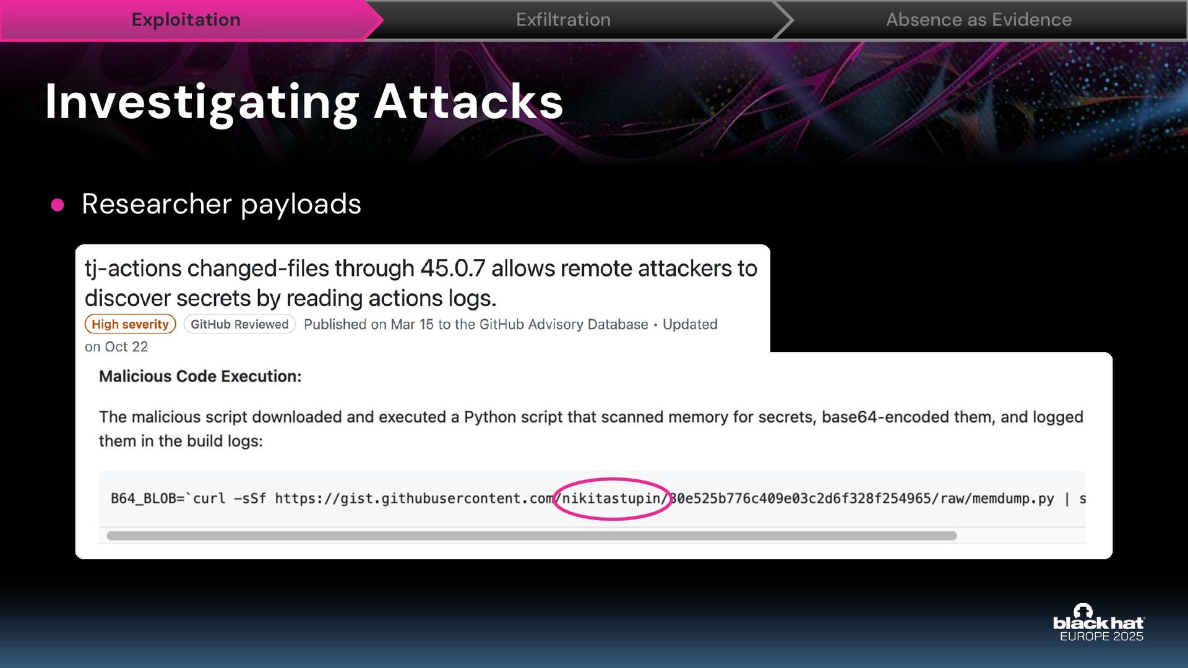The width and height of the screenshot is (1188, 668).
Task: Click the tj-actions changed-files advisory title
Action: click(421, 283)
